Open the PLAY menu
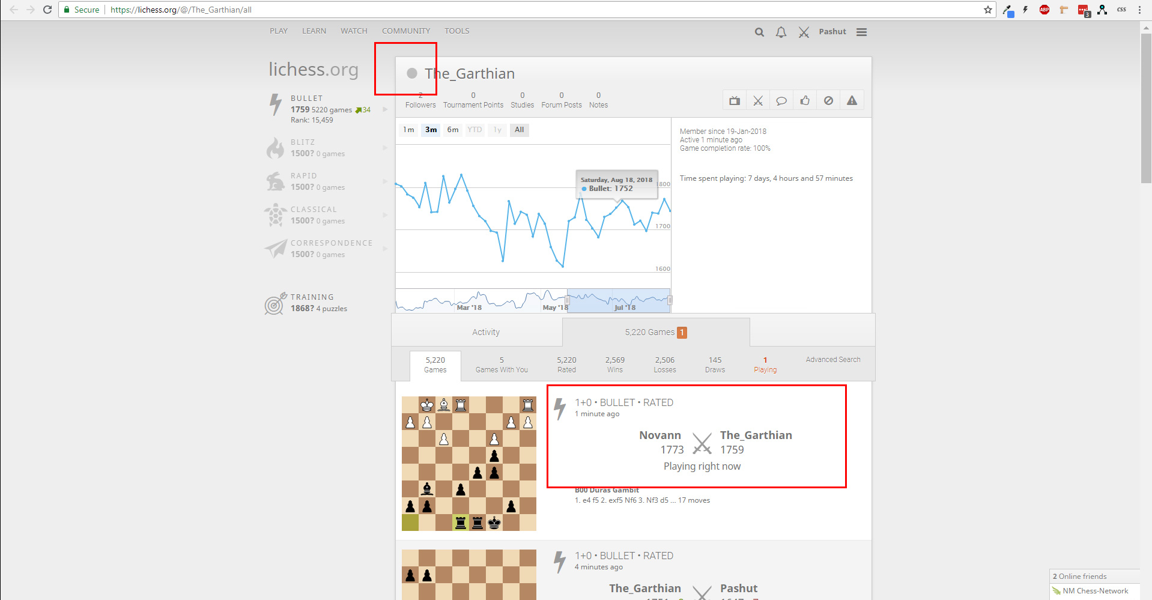The height and width of the screenshot is (600, 1152). pyautogui.click(x=279, y=31)
